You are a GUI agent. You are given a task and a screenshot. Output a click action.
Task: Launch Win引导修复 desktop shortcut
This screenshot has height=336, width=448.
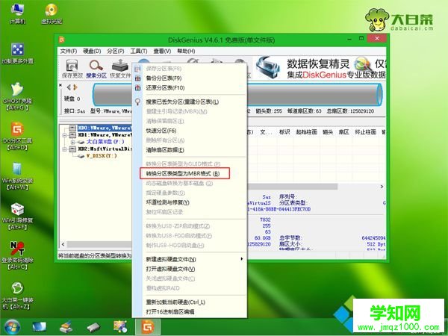tap(17, 217)
